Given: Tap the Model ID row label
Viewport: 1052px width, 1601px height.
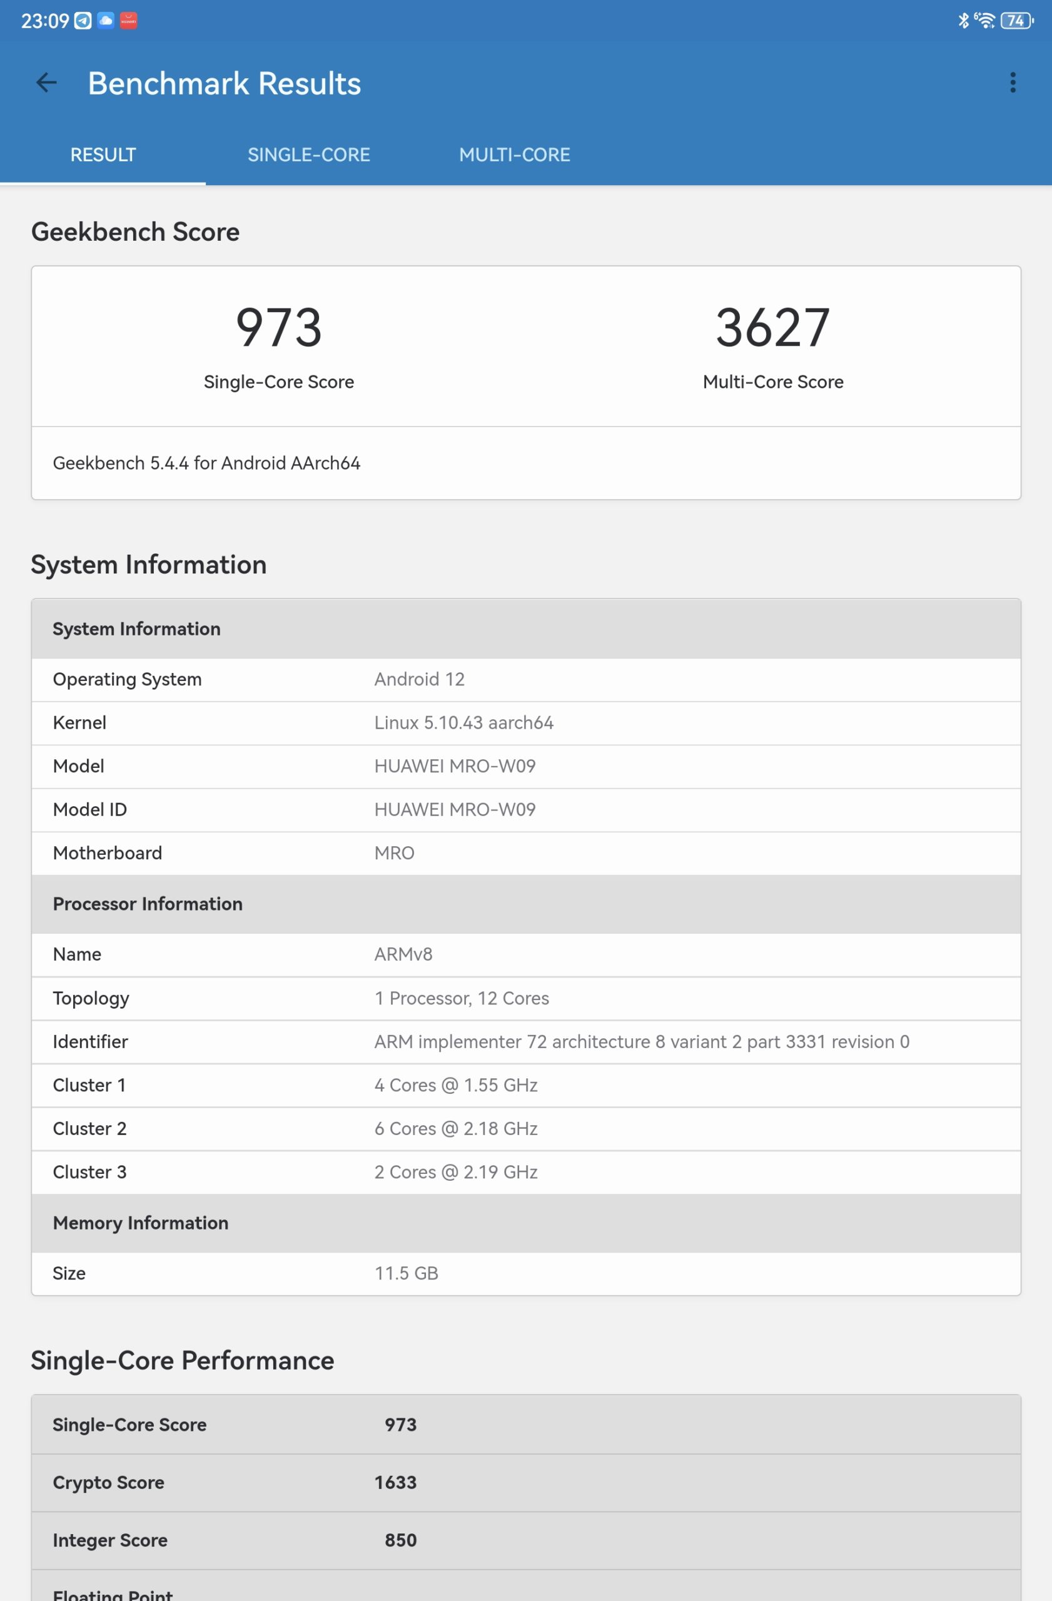Looking at the screenshot, I should [x=90, y=809].
